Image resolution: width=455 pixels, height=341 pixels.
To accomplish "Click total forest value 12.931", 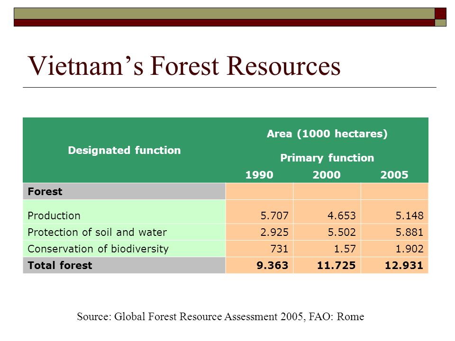I will (404, 265).
